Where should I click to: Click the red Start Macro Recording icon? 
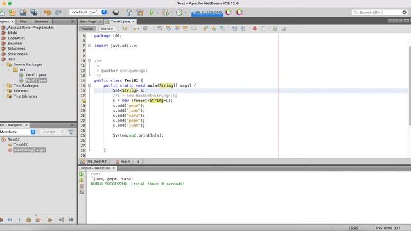254,28
